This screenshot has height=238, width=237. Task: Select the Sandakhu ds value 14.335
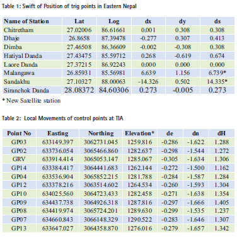(x=217, y=82)
